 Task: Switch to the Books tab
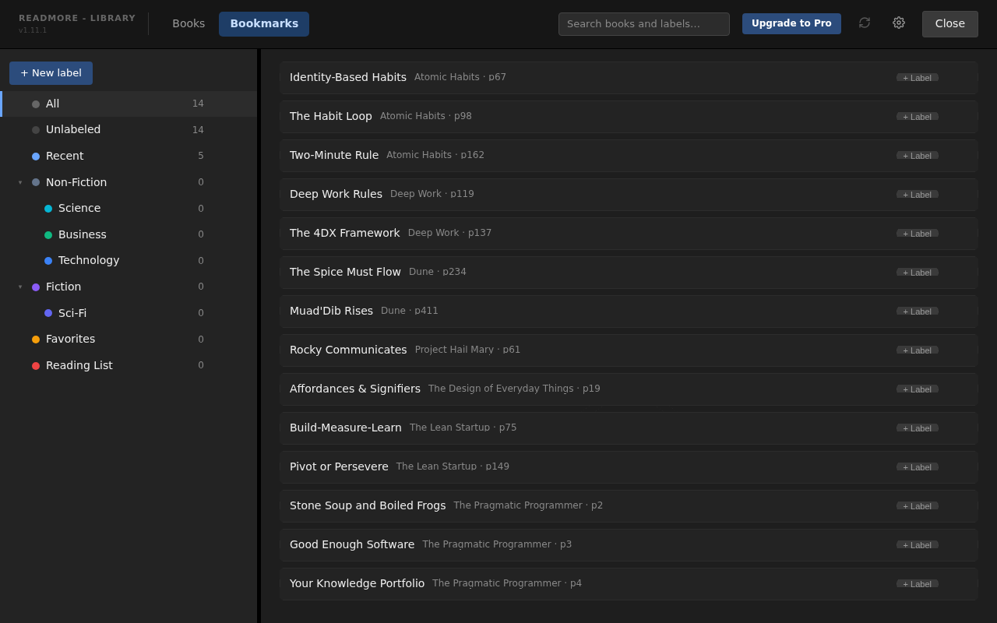pyautogui.click(x=188, y=23)
